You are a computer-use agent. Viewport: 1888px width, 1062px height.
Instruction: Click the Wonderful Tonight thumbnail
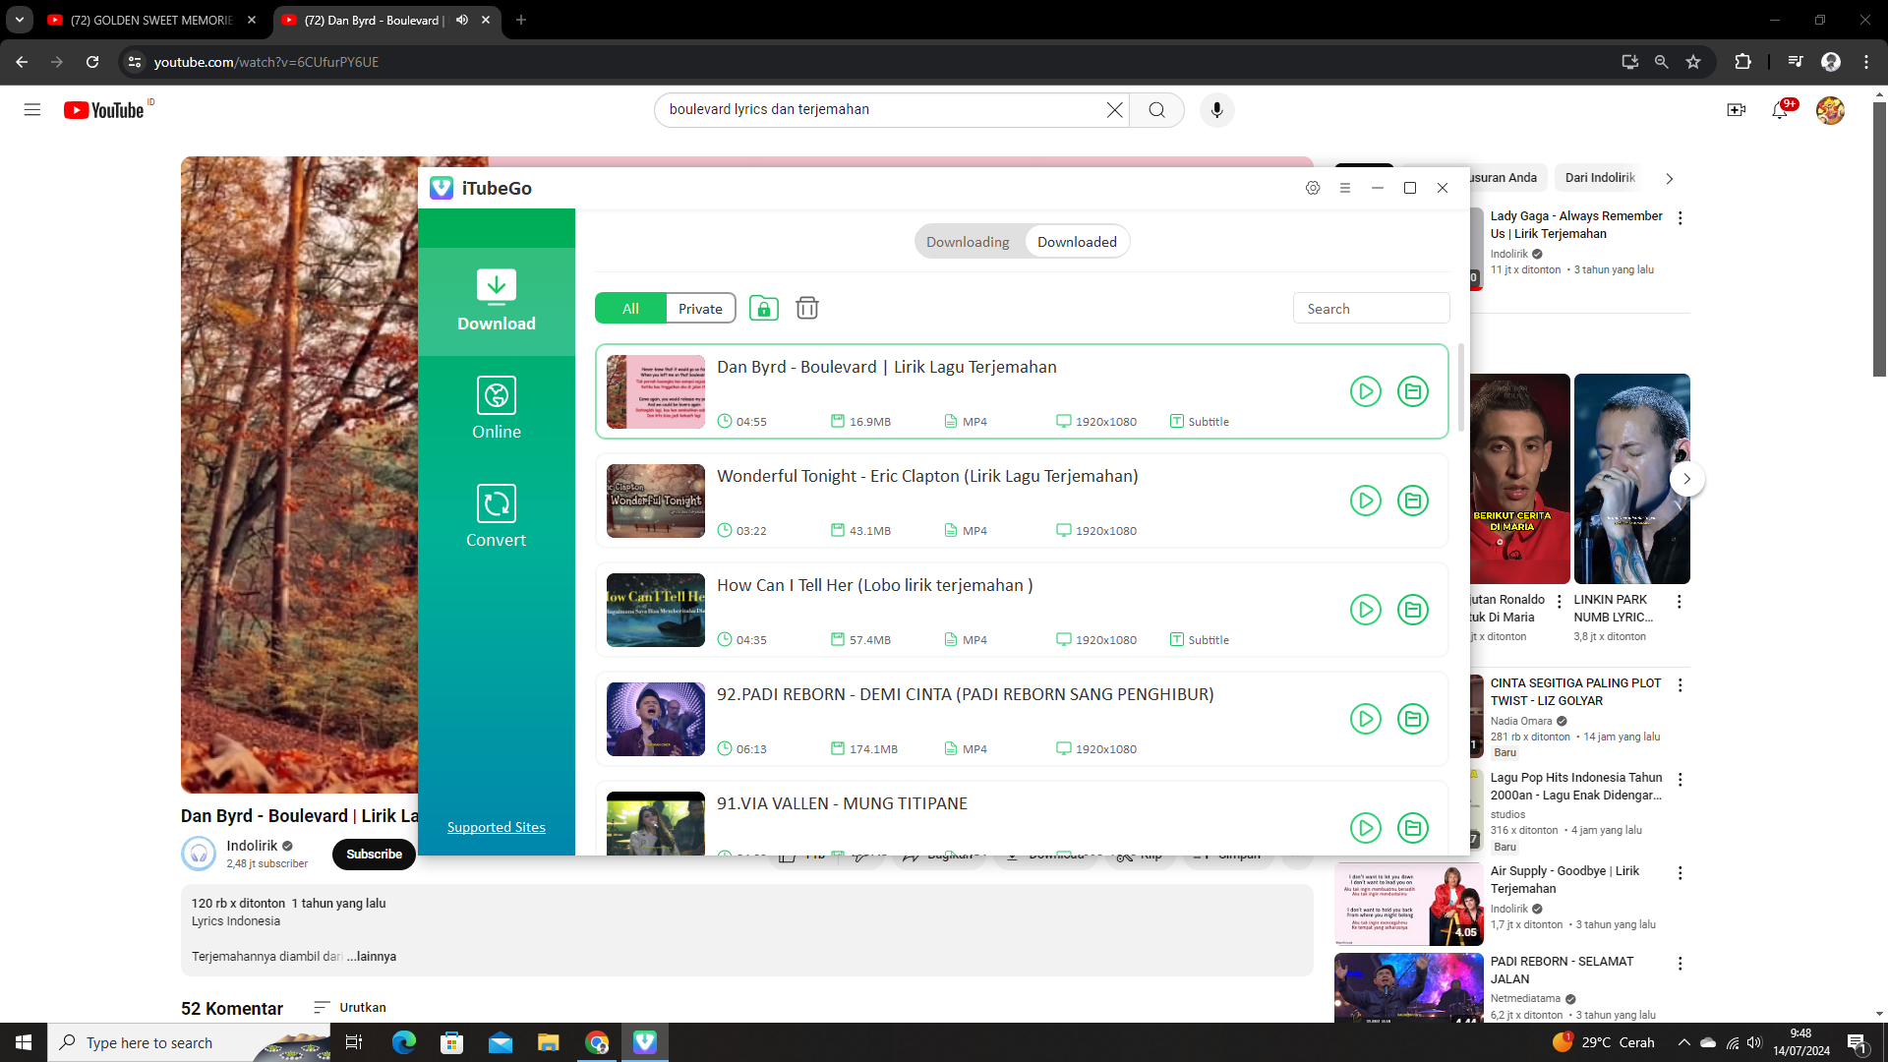pyautogui.click(x=656, y=501)
